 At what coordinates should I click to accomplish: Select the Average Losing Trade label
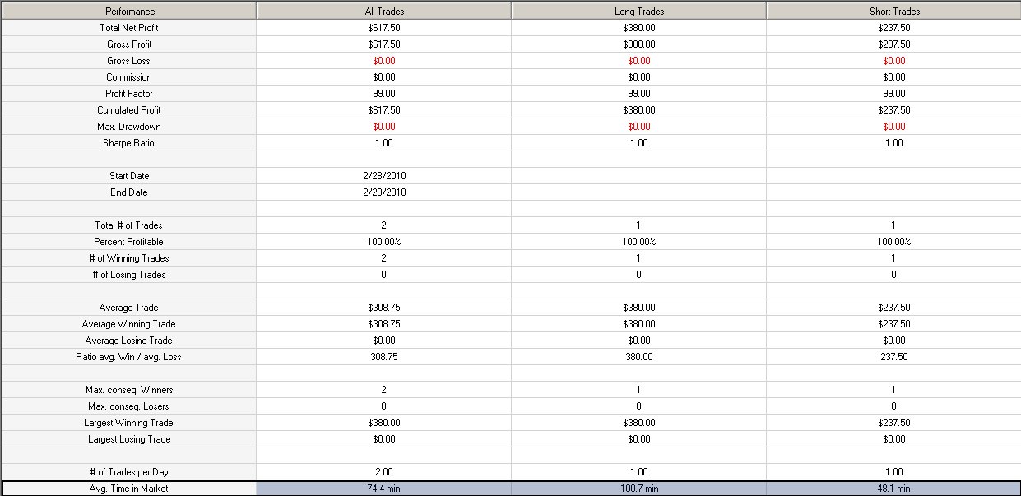129,341
